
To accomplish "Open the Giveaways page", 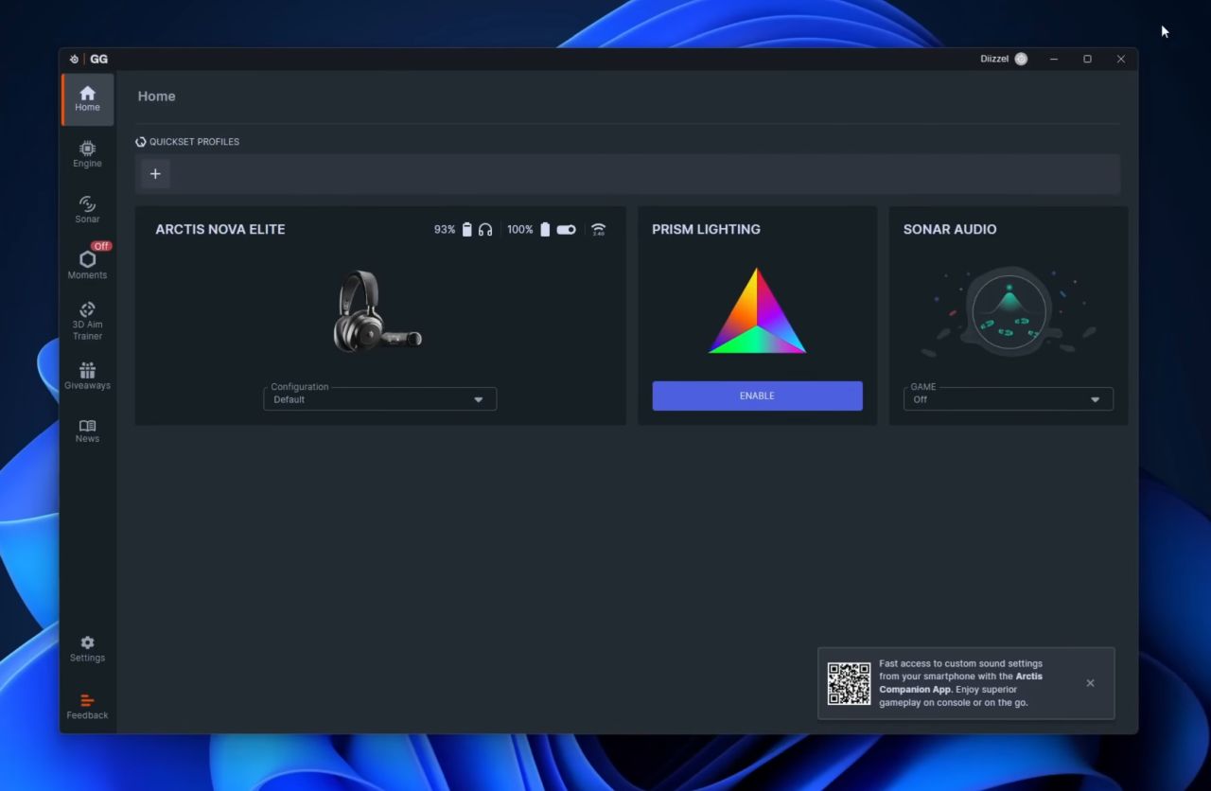I will (x=87, y=376).
